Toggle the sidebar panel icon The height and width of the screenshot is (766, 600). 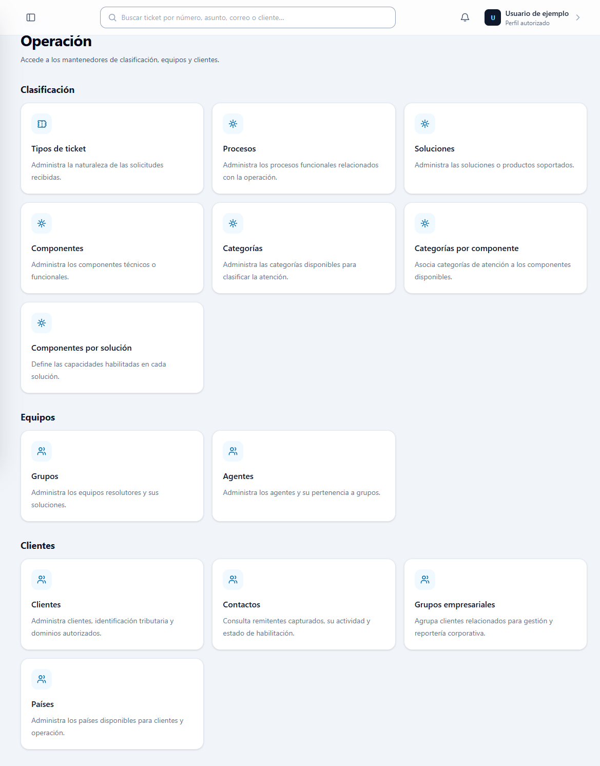coord(31,17)
